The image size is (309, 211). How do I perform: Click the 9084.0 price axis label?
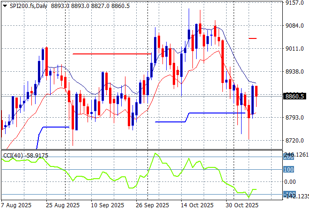click(x=294, y=26)
